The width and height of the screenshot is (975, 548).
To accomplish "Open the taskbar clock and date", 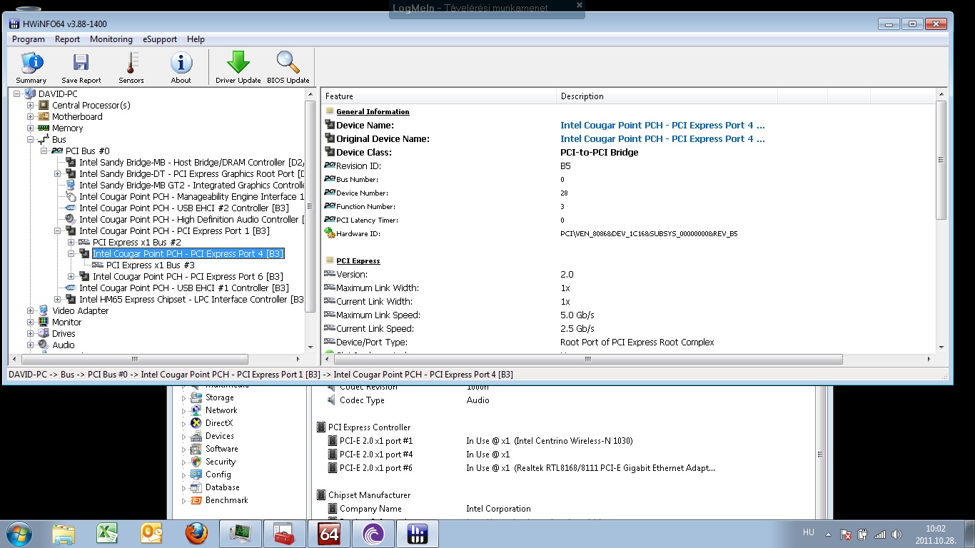I will click(x=935, y=534).
